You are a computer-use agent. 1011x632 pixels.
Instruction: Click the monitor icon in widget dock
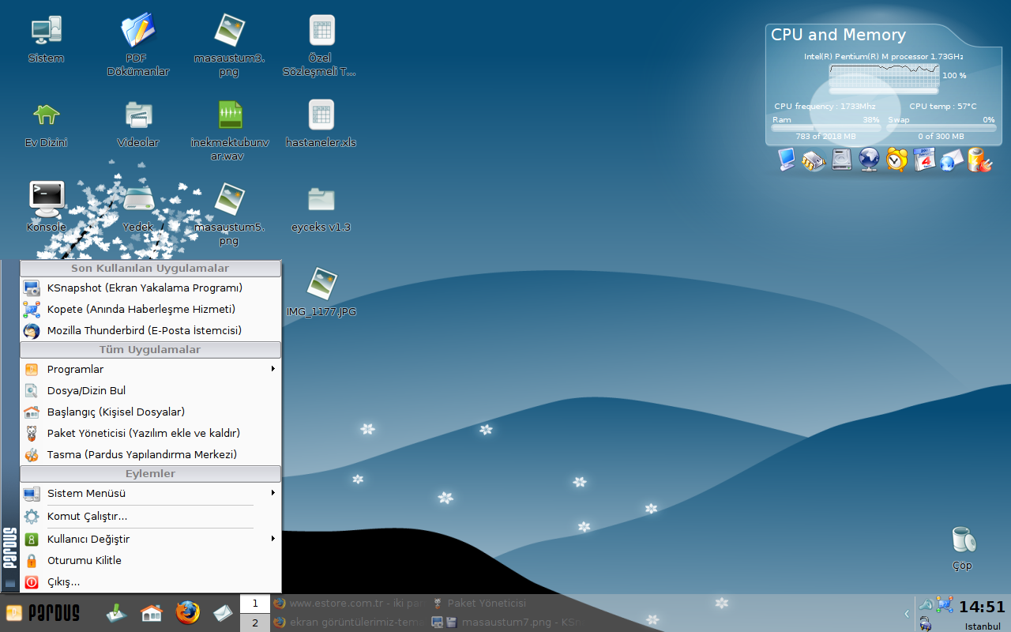[787, 160]
